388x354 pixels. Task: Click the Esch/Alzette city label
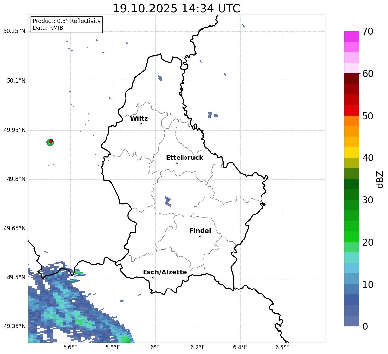[x=165, y=272]
